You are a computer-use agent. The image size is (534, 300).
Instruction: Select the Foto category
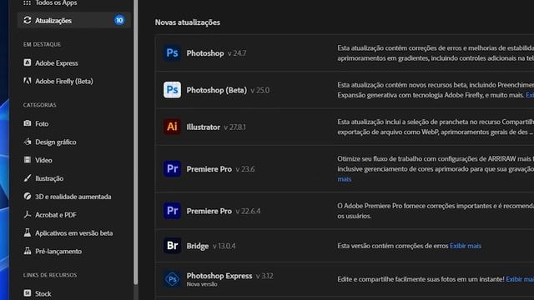(42, 124)
